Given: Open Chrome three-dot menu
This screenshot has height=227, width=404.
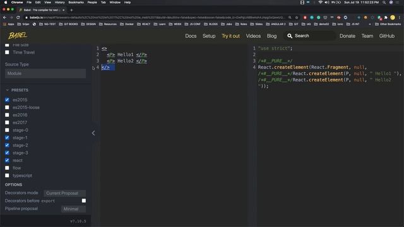Looking at the screenshot, I should point(400,17).
